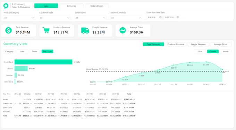Switch to the Sales tab
The height and width of the screenshot is (130, 236).
coord(46,6)
